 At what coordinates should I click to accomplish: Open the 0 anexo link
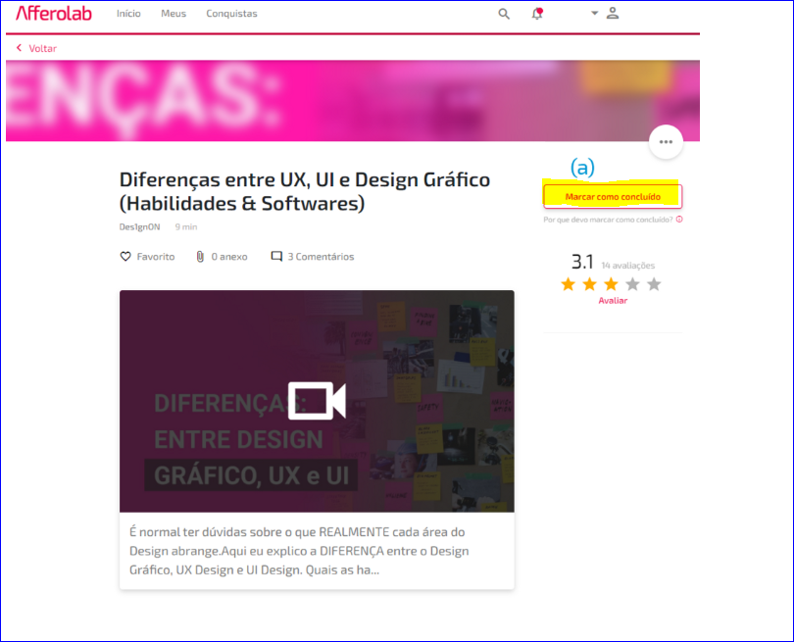(229, 257)
